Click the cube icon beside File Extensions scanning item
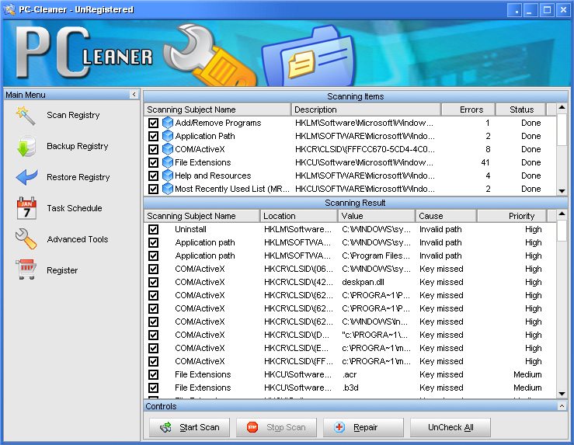This screenshot has width=574, height=445. click(x=167, y=162)
